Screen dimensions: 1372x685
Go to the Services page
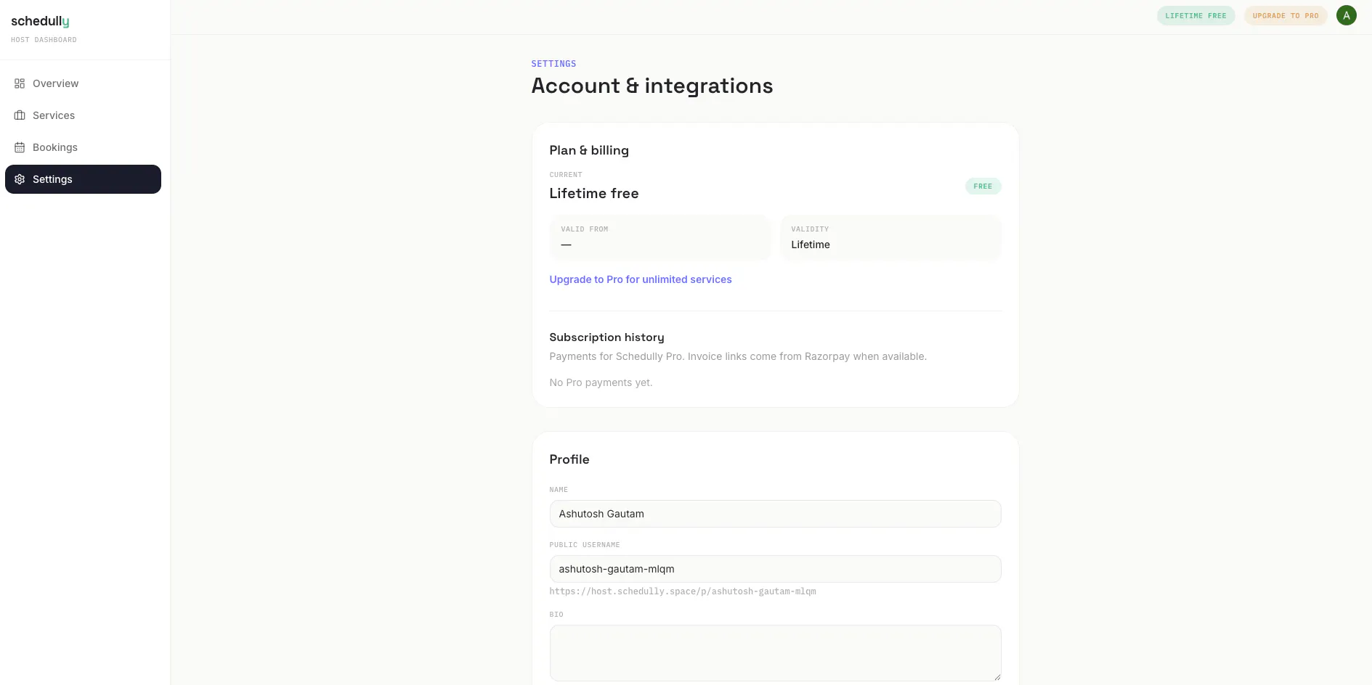pyautogui.click(x=83, y=115)
